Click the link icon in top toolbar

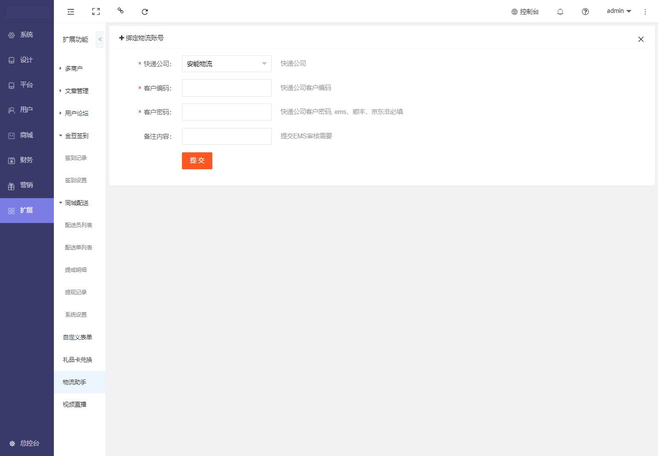click(121, 10)
